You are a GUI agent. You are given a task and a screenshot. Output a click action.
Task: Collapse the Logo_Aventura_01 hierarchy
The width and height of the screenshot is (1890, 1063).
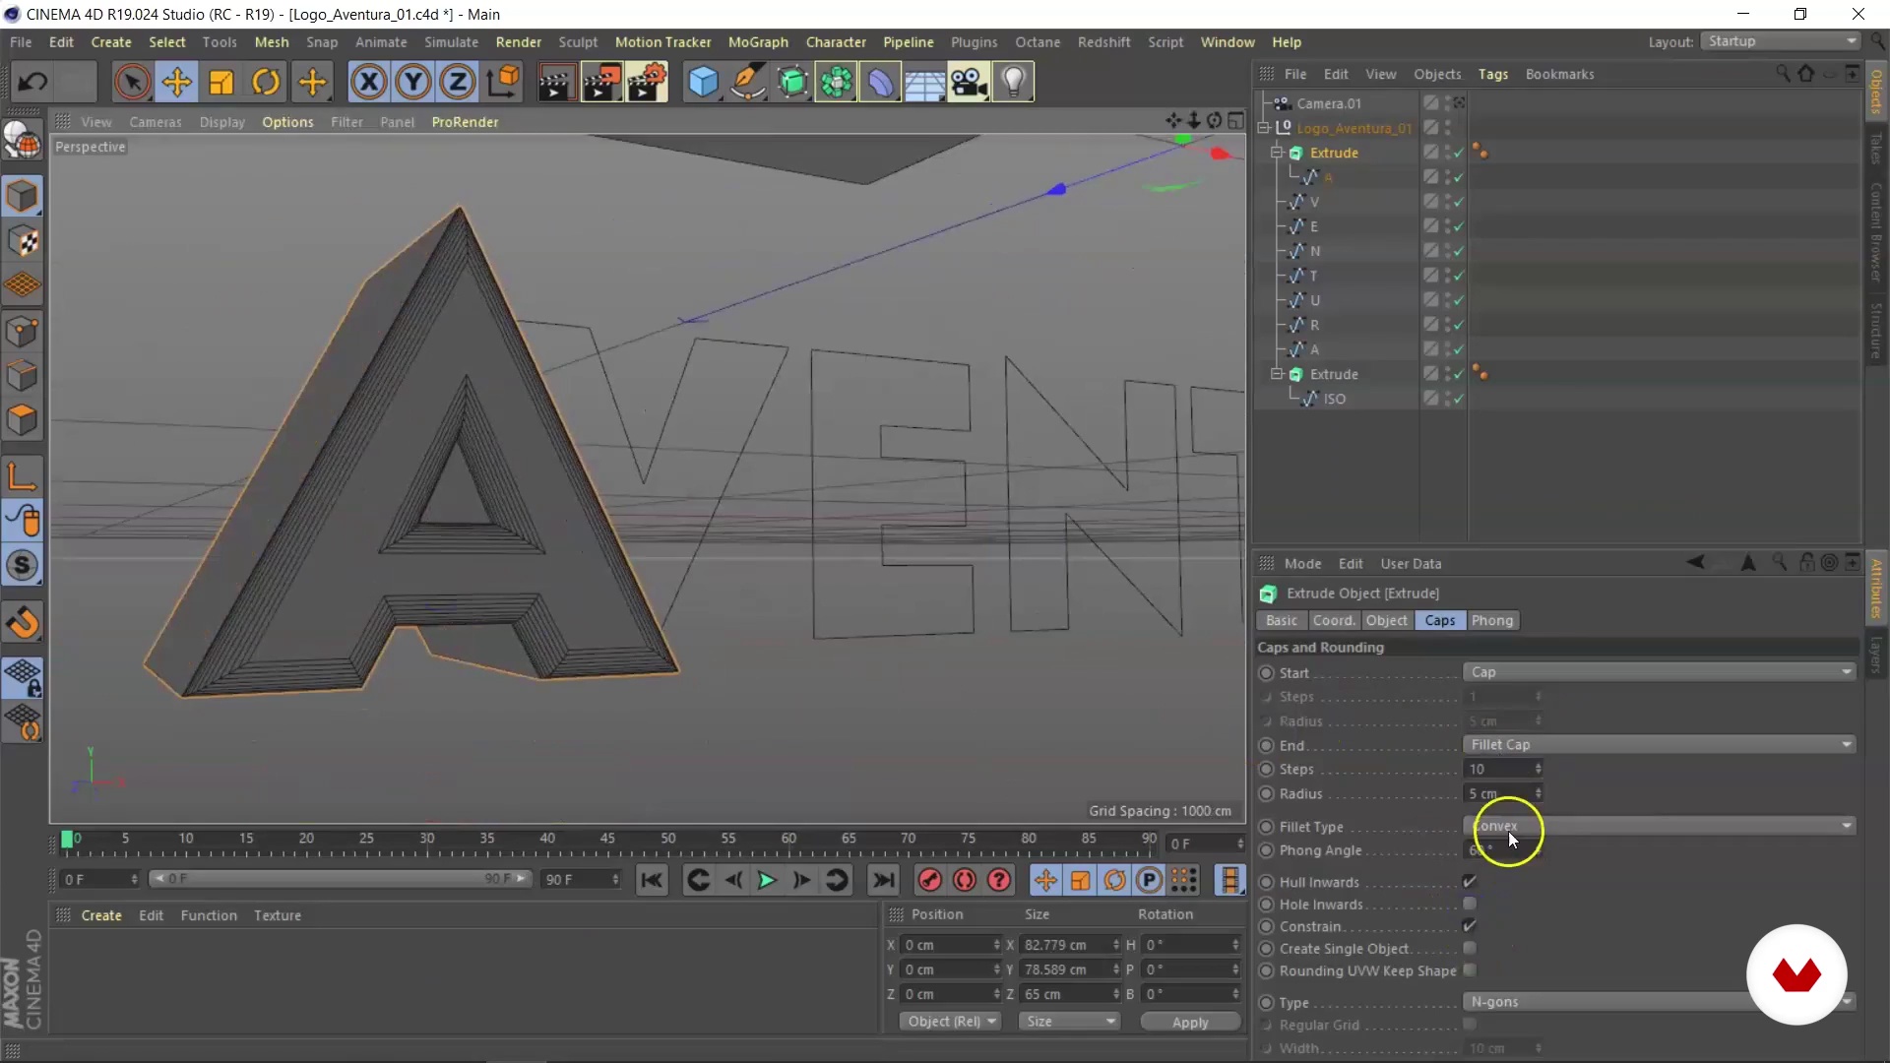click(1264, 128)
